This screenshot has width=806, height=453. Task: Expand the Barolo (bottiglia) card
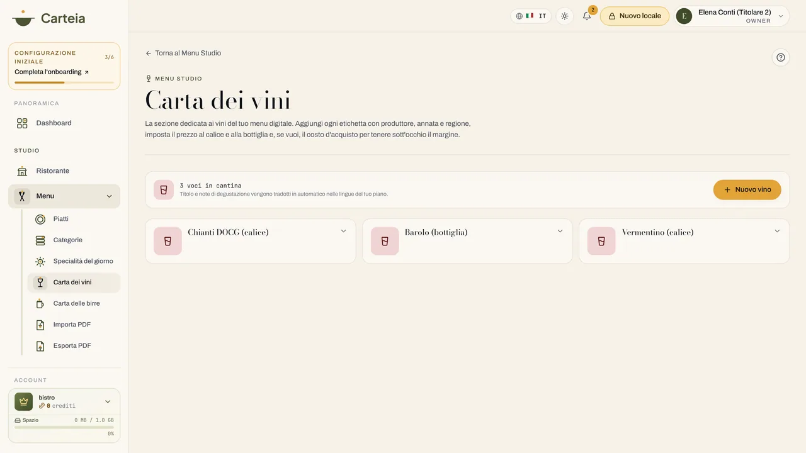pos(560,231)
